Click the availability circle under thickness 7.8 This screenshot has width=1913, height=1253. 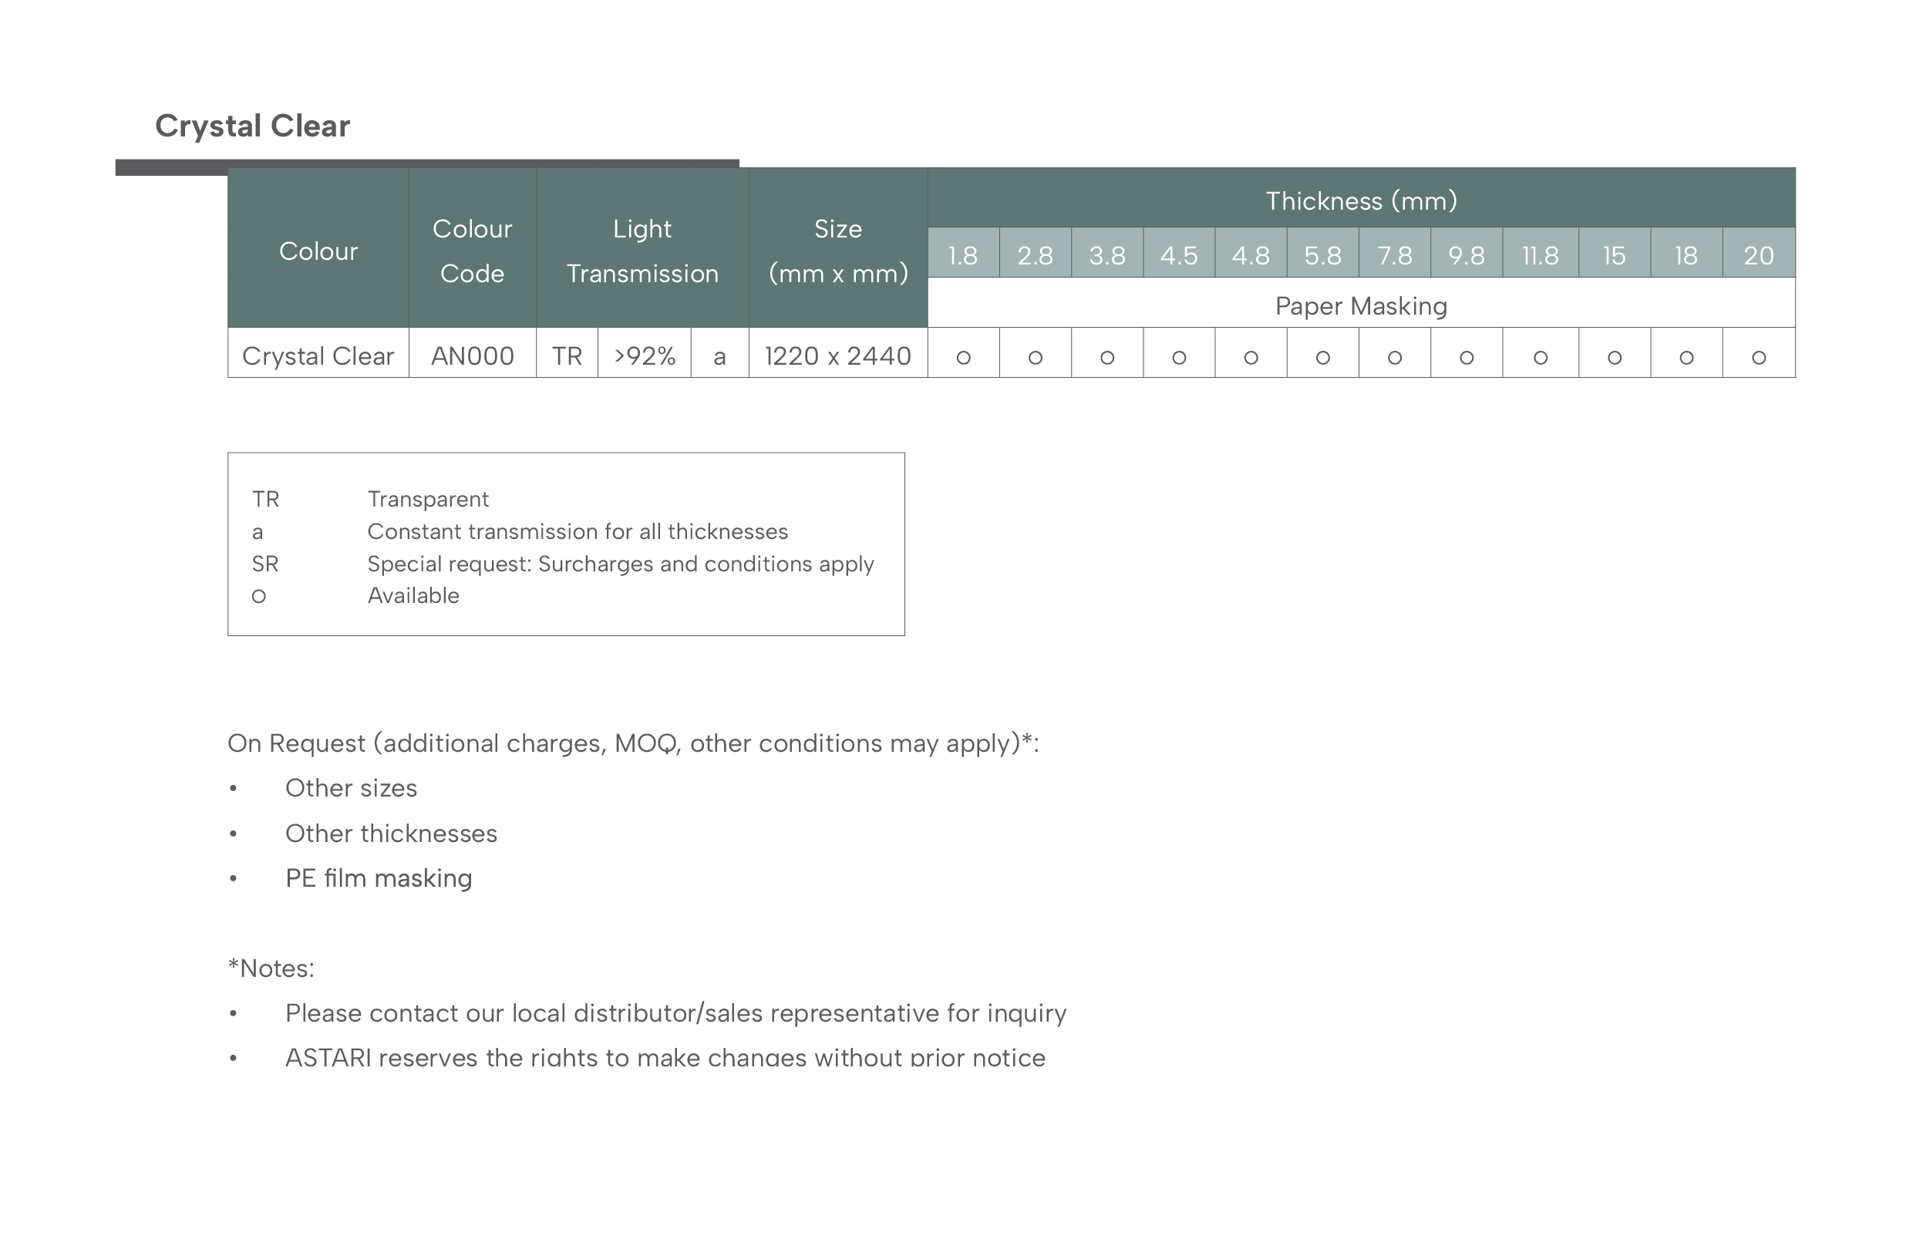(1395, 358)
